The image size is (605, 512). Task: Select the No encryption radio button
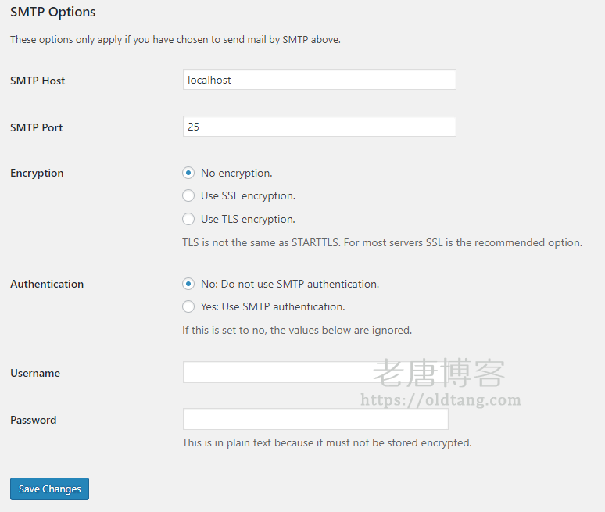188,173
